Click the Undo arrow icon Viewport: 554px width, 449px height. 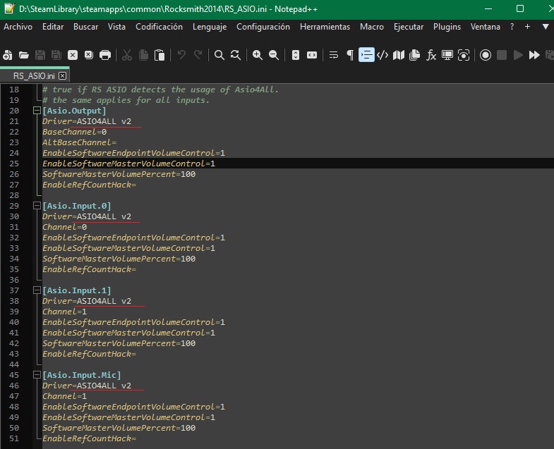coord(181,55)
